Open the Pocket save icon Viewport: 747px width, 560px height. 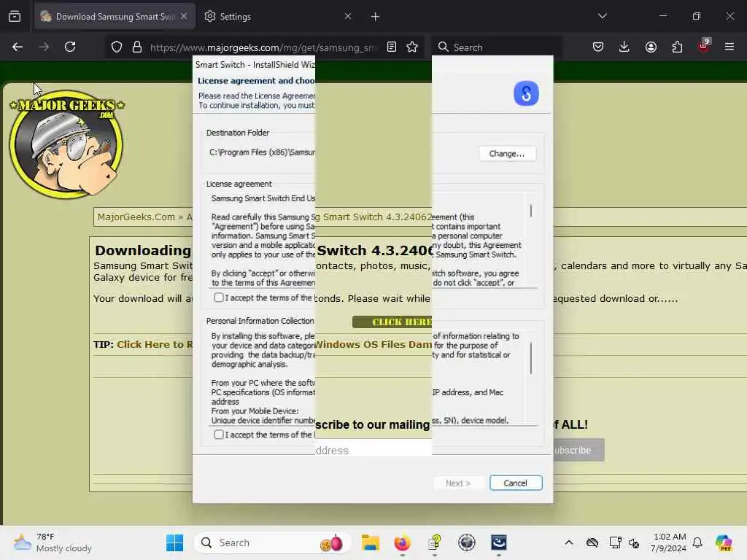[x=598, y=47]
